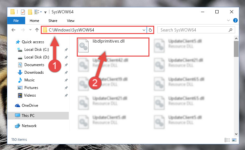Click the Properties quick access toolbar icon
The height and width of the screenshot is (150, 245).
pyautogui.click(x=23, y=12)
